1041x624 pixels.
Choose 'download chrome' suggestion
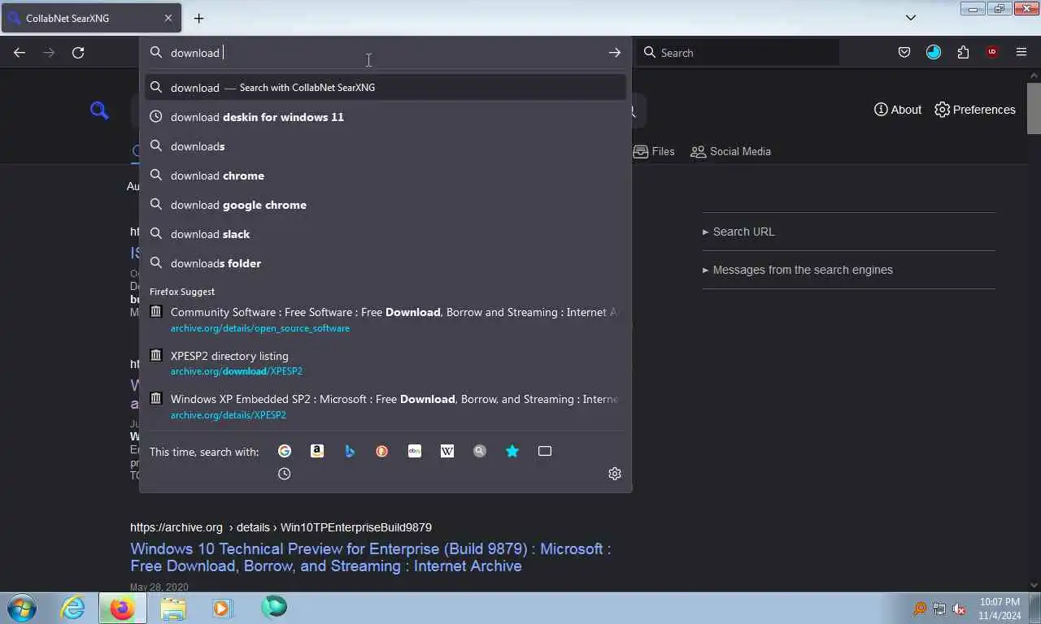pos(385,175)
